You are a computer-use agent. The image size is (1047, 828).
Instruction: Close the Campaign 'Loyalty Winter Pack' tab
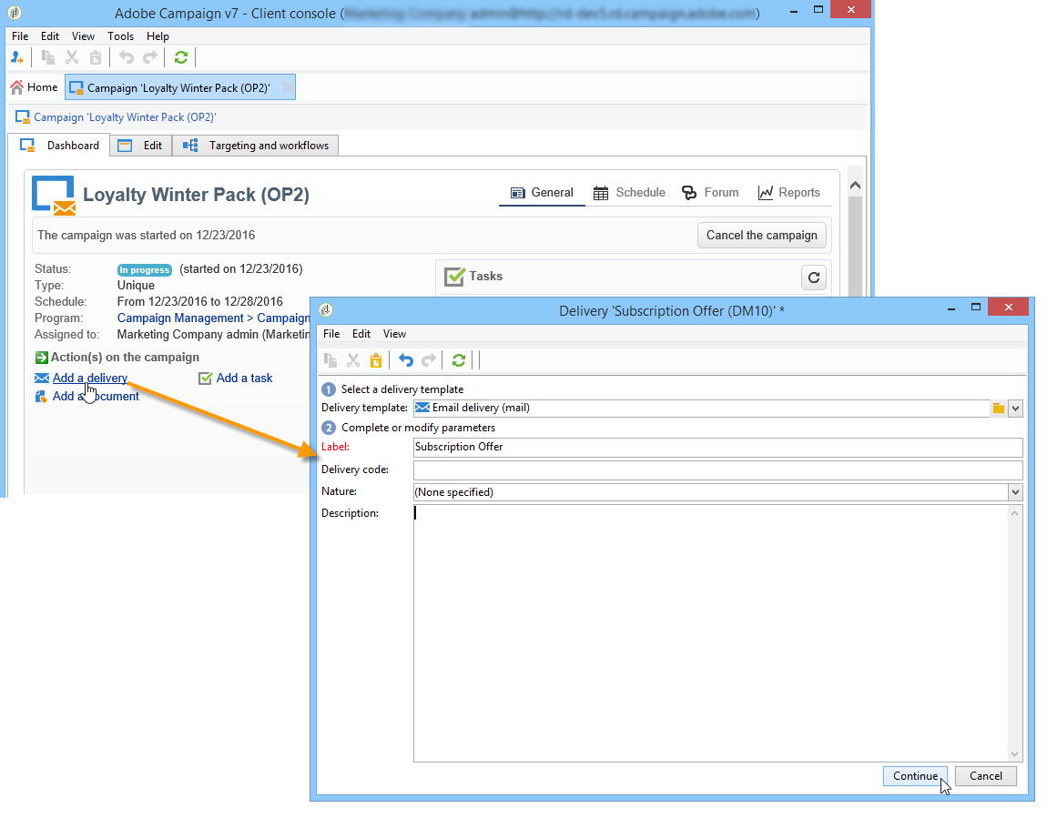(x=288, y=87)
